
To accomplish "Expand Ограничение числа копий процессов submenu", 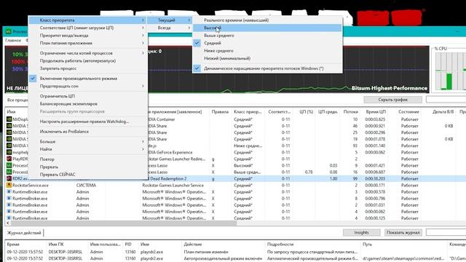I will [88, 53].
